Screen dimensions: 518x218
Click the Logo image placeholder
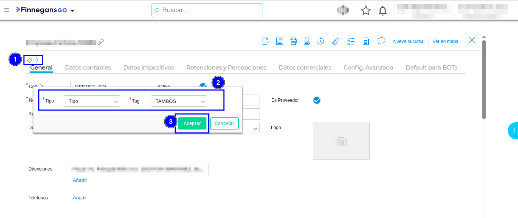[341, 141]
